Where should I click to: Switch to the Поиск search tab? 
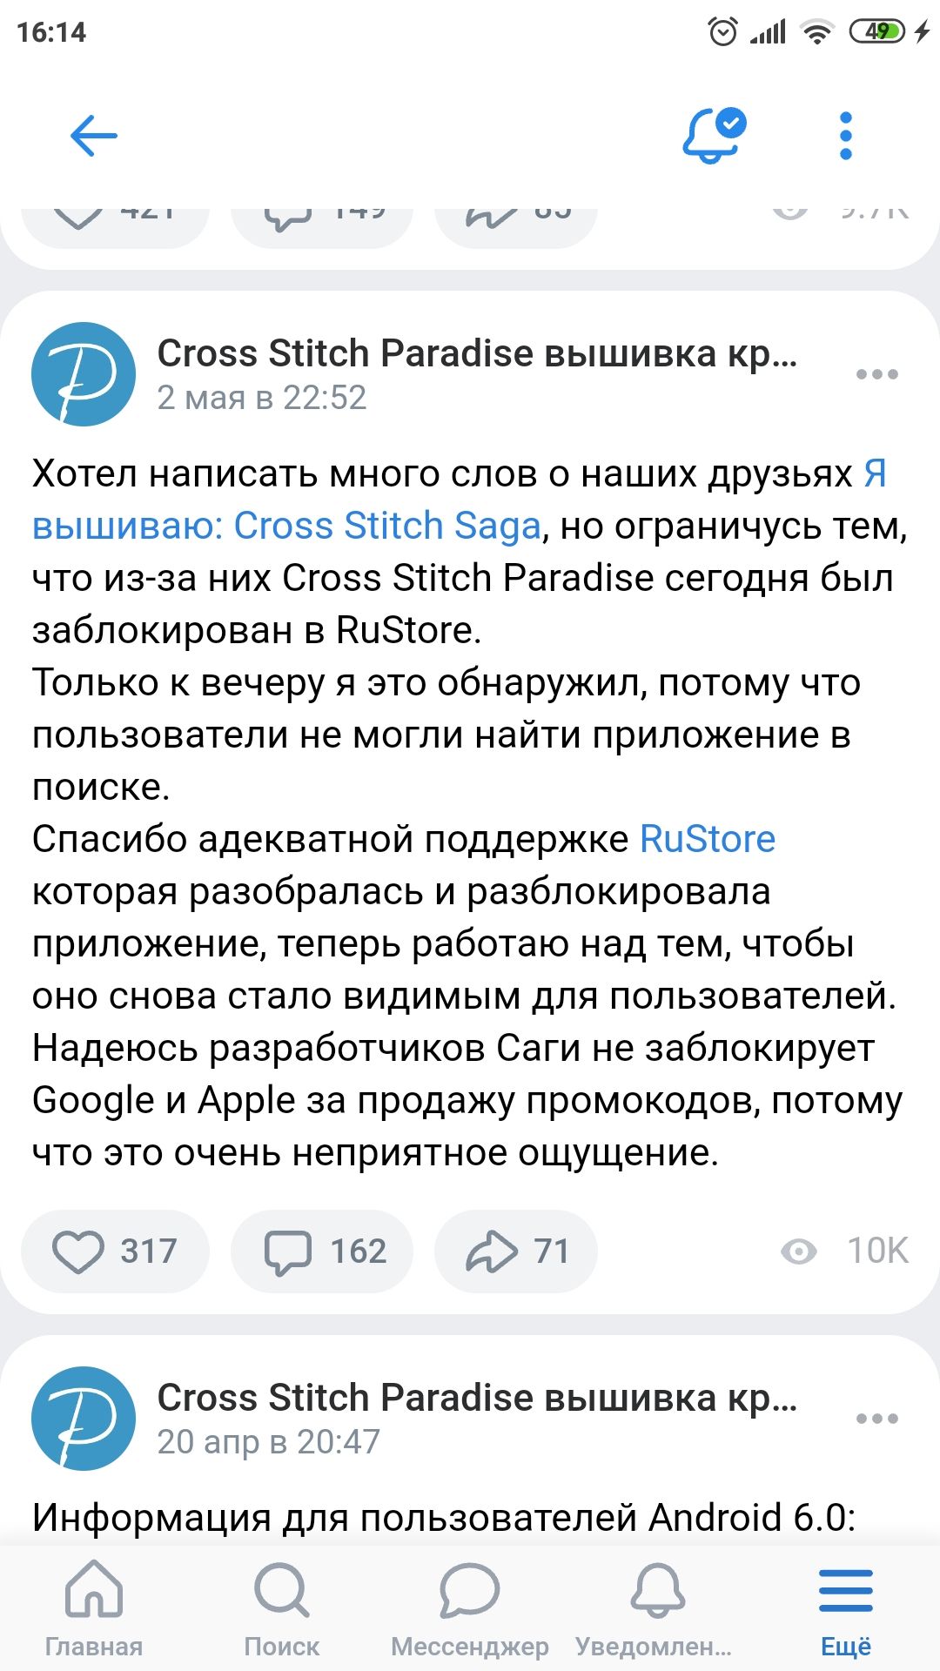[282, 1608]
